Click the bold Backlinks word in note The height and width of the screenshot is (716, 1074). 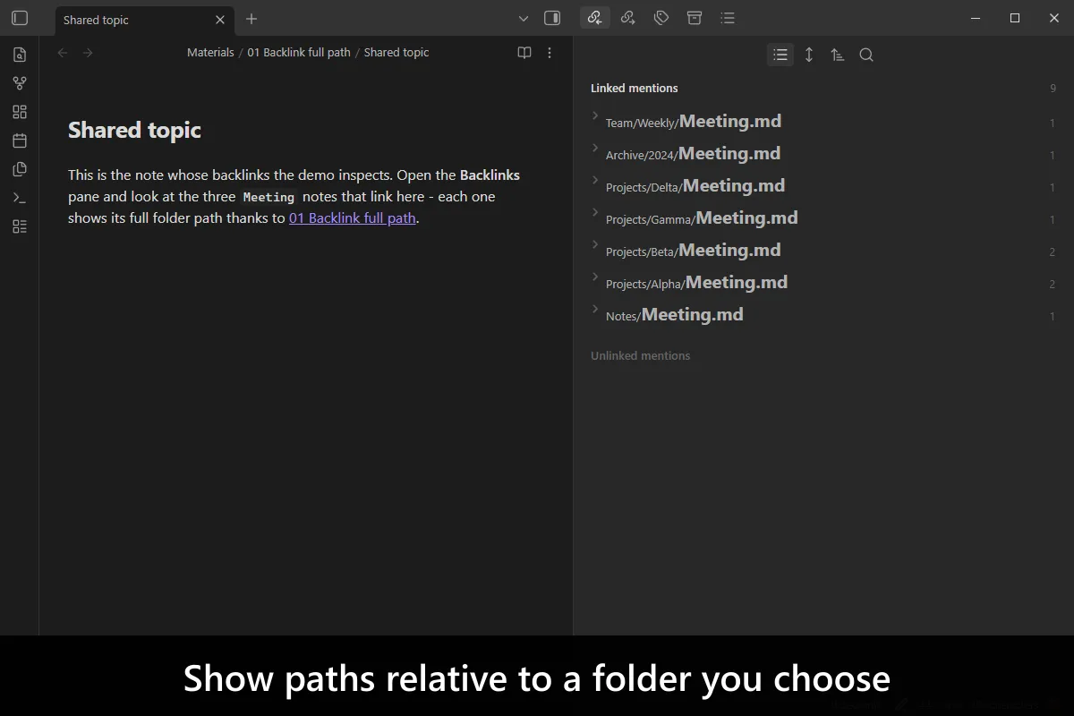(490, 175)
